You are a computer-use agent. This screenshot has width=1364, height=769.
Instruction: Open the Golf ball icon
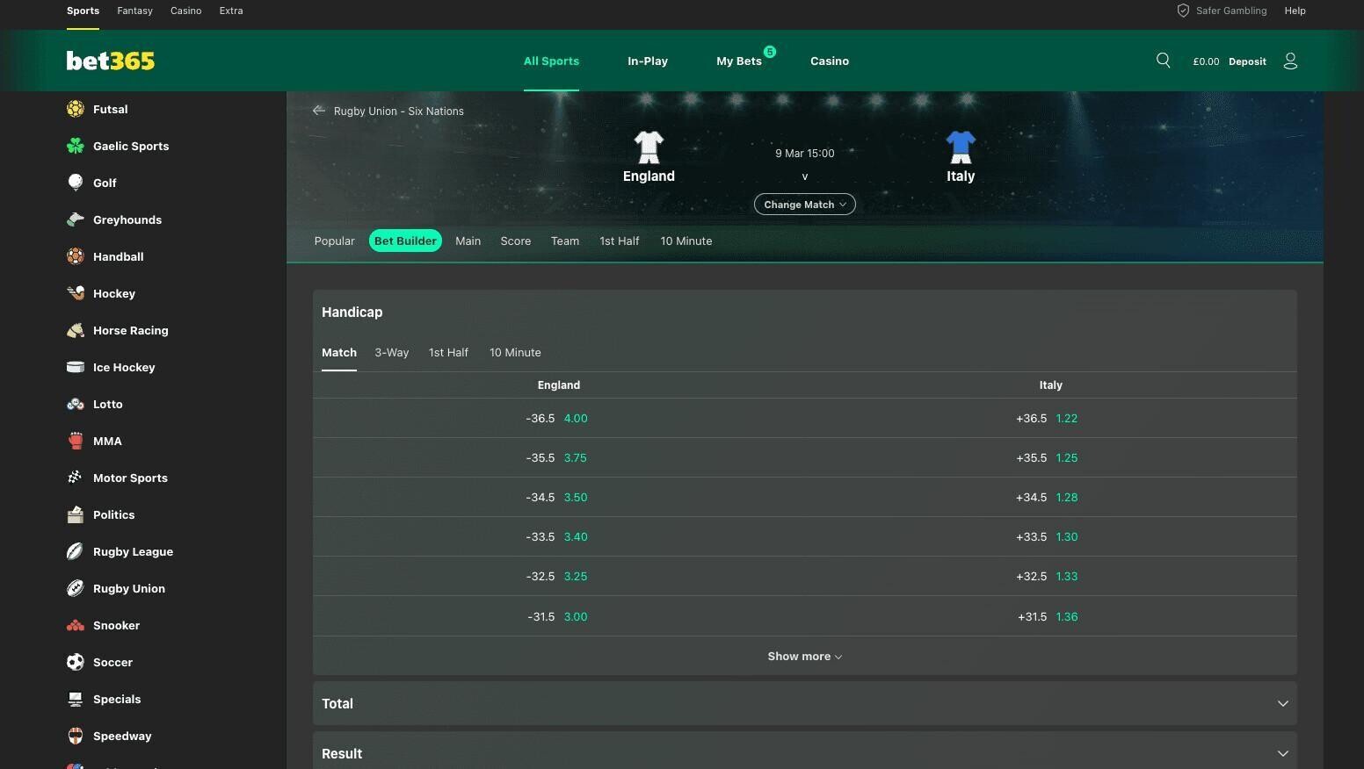pyautogui.click(x=76, y=183)
